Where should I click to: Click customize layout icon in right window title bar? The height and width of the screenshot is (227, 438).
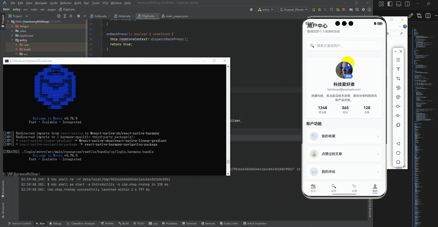pyautogui.click(x=381, y=4)
